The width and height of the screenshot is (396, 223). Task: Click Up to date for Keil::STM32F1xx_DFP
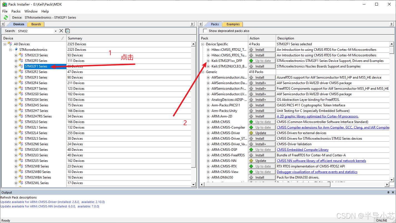click(262, 61)
